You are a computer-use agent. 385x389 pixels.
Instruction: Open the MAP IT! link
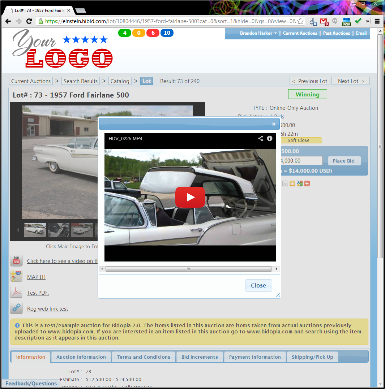coord(36,277)
